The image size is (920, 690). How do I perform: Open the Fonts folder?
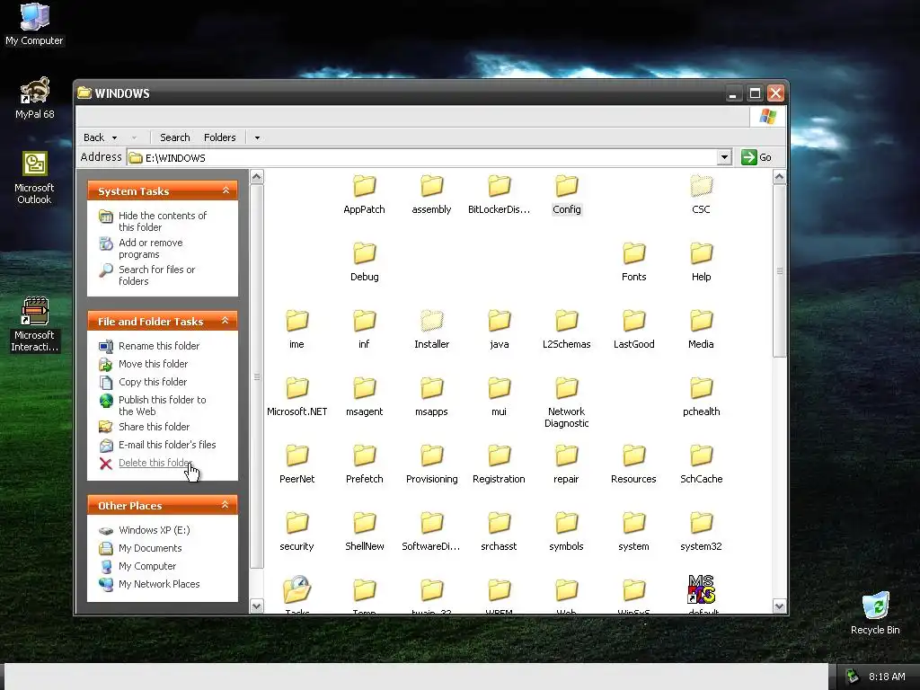[633, 262]
